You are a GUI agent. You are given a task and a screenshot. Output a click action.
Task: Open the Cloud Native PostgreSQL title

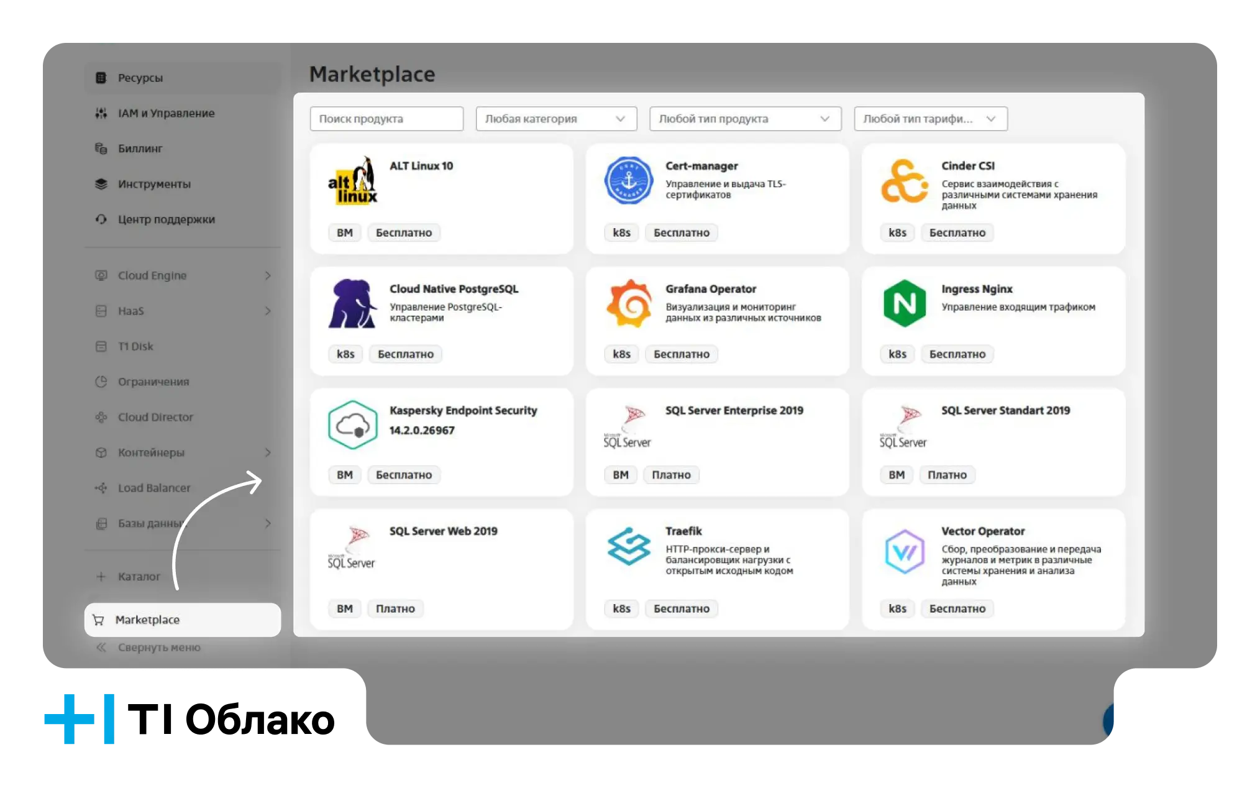tap(454, 289)
